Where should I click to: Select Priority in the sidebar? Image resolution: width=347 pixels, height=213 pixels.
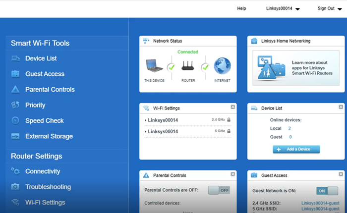(35, 105)
